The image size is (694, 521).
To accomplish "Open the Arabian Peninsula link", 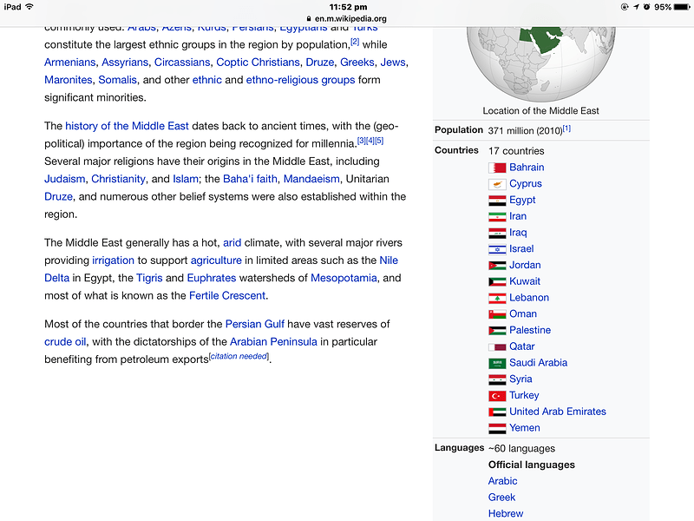I will pyautogui.click(x=273, y=342).
